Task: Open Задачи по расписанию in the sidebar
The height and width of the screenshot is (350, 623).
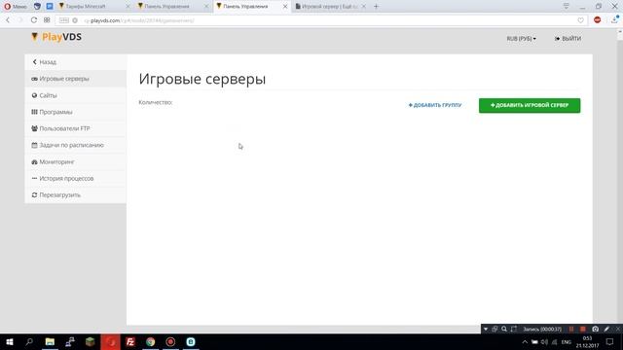Action: [x=76, y=145]
